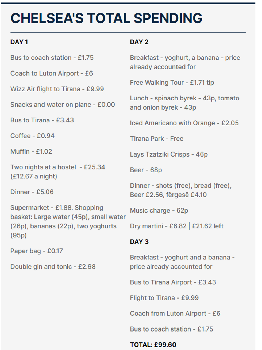Select the Free Walking Tour tip line
This screenshot has height=350, width=262.
click(x=172, y=83)
